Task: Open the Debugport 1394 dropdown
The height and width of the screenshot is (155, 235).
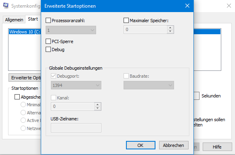Action: [x=76, y=85]
